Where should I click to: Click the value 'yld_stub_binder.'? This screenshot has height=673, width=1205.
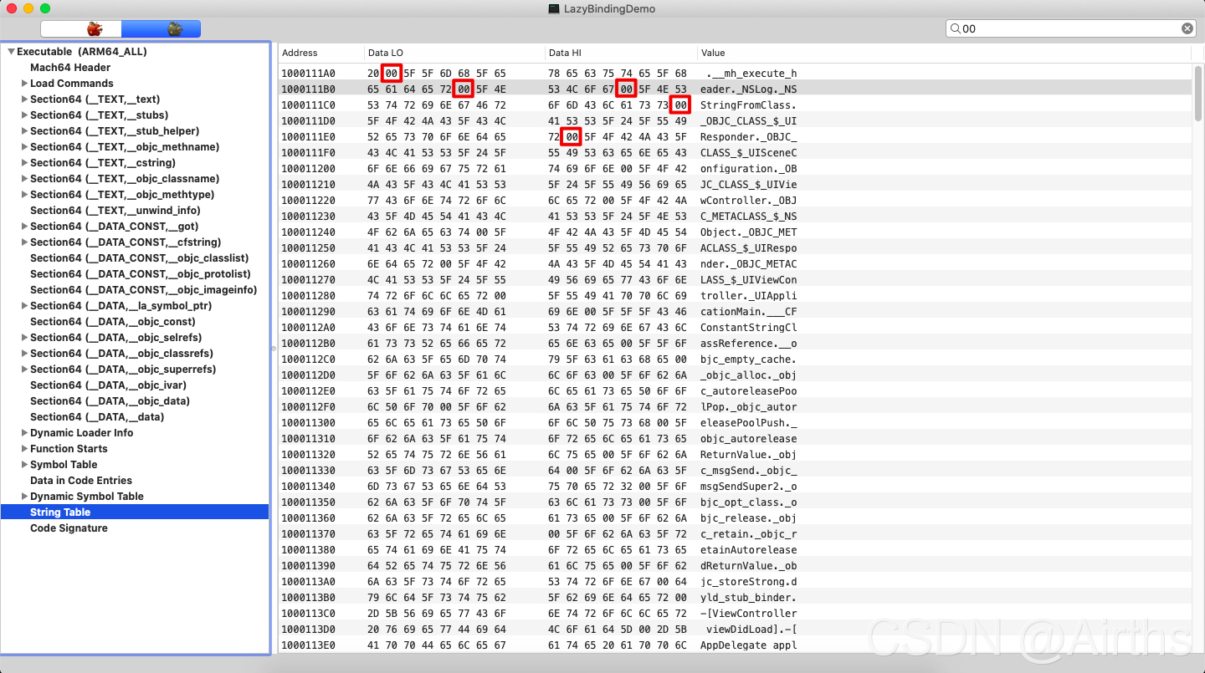tap(748, 598)
